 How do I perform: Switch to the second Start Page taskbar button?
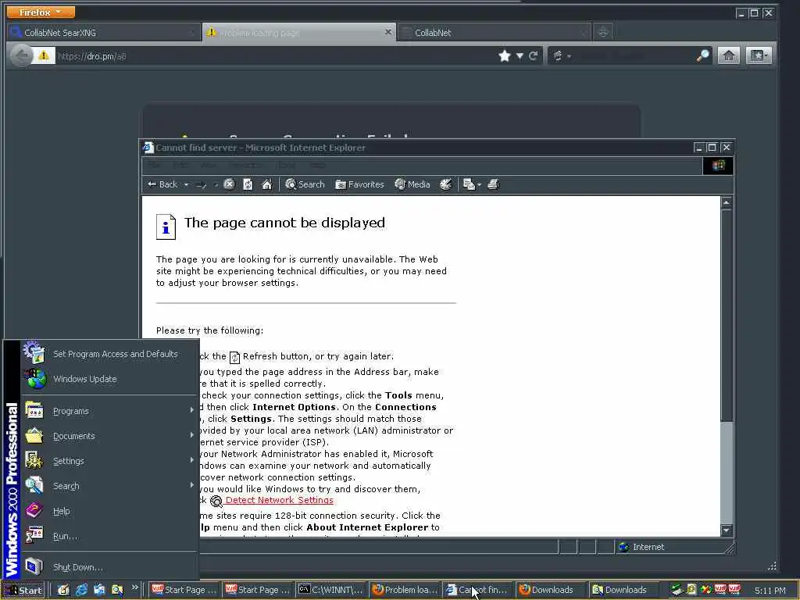[x=258, y=590]
